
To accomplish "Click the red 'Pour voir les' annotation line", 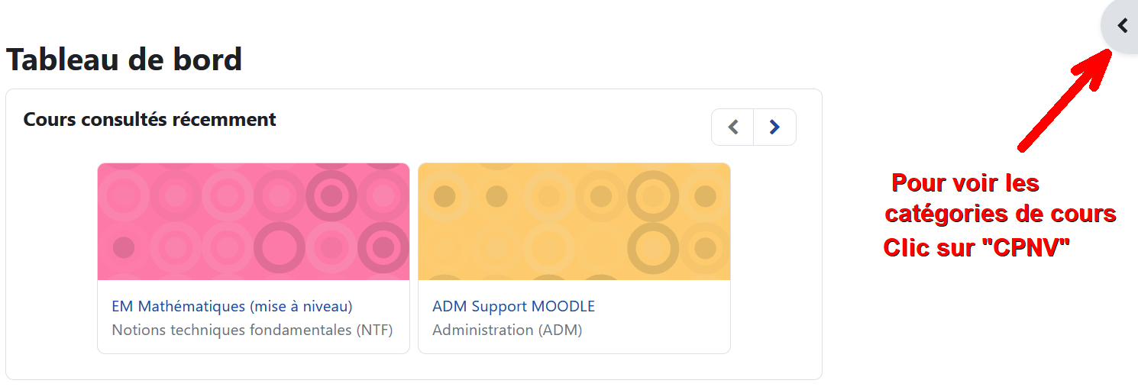I will (965, 183).
